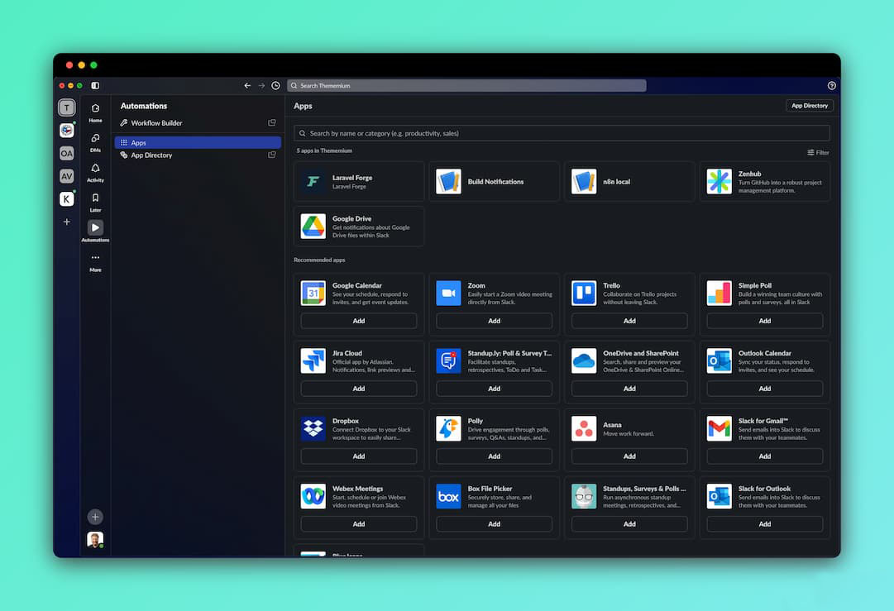This screenshot has width=894, height=611.
Task: Open the history clock icon
Action: point(276,85)
